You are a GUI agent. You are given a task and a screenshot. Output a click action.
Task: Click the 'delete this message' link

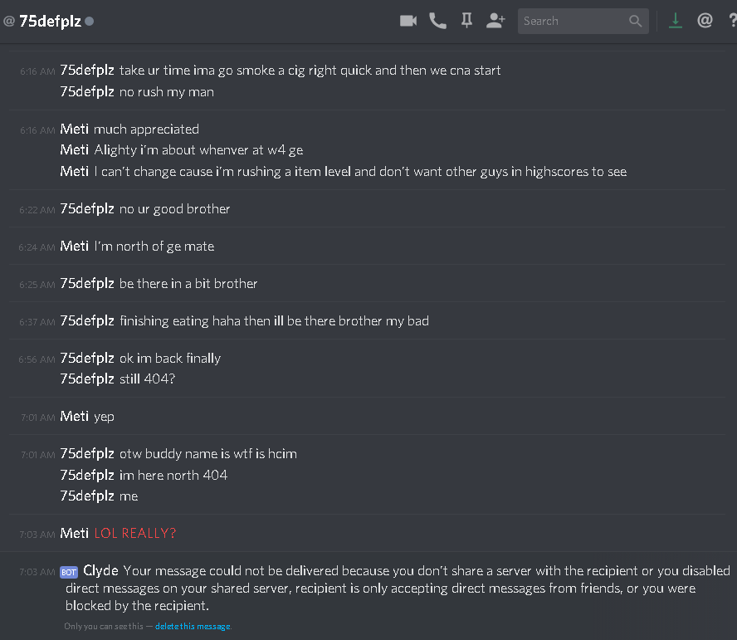(x=193, y=627)
